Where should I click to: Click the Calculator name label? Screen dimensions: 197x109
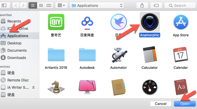[150, 67]
